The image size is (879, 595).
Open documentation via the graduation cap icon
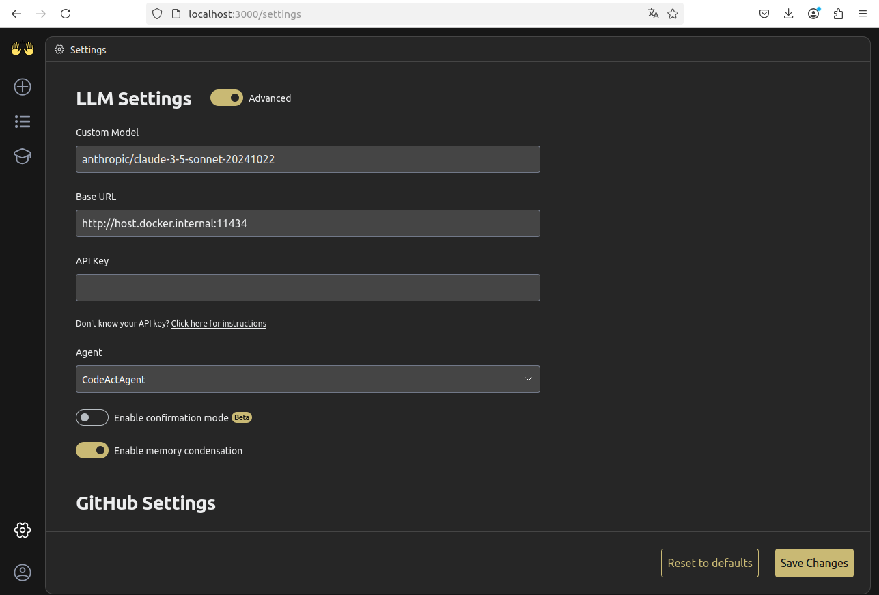(x=22, y=156)
